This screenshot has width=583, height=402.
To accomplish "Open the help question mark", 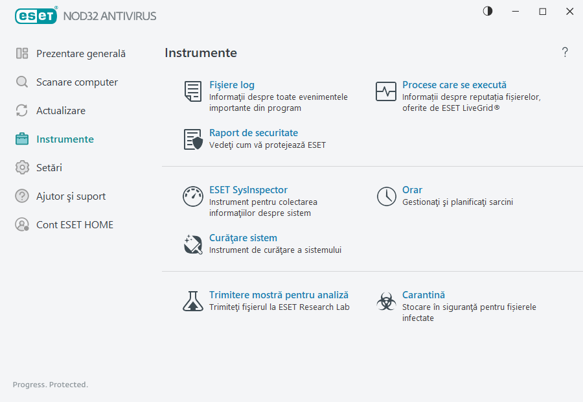I will (x=564, y=53).
